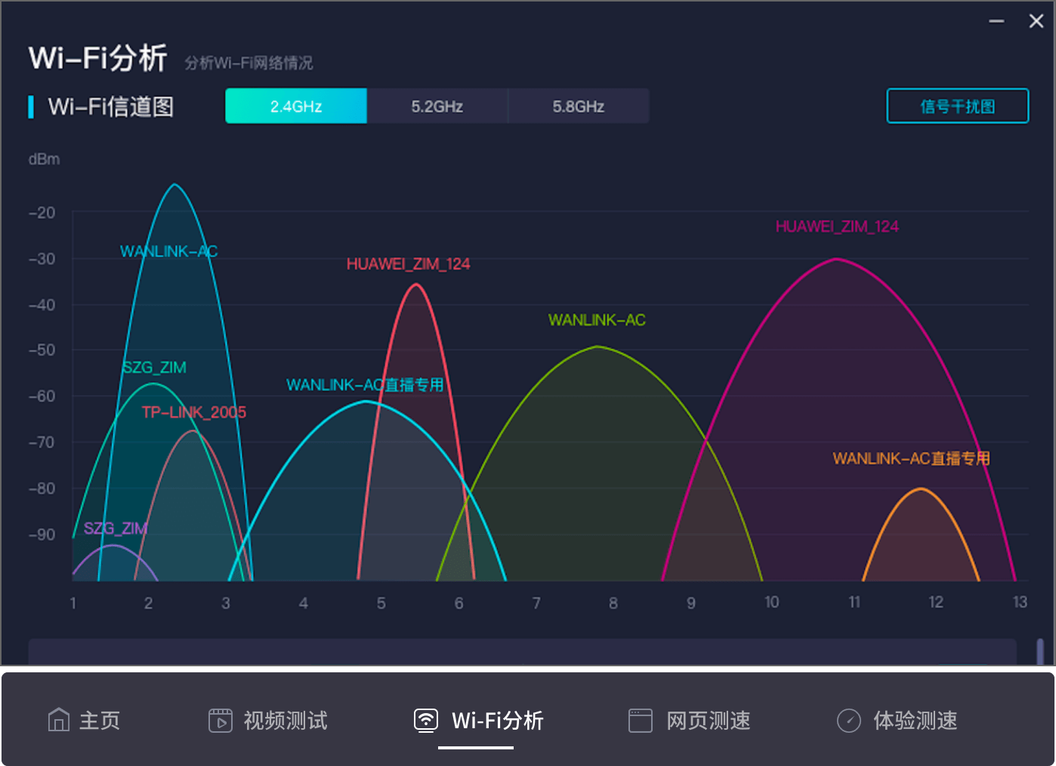
Task: Click the scrollbar thumb on the right edge
Action: (x=1040, y=651)
